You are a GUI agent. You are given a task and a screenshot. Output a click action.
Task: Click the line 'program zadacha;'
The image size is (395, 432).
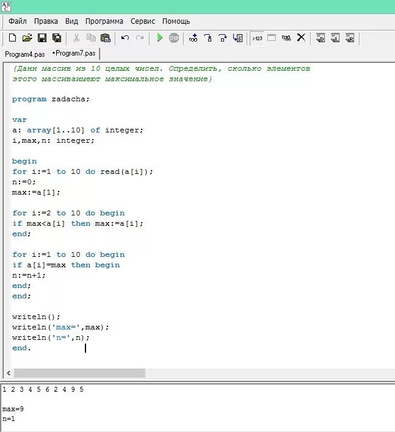click(51, 99)
